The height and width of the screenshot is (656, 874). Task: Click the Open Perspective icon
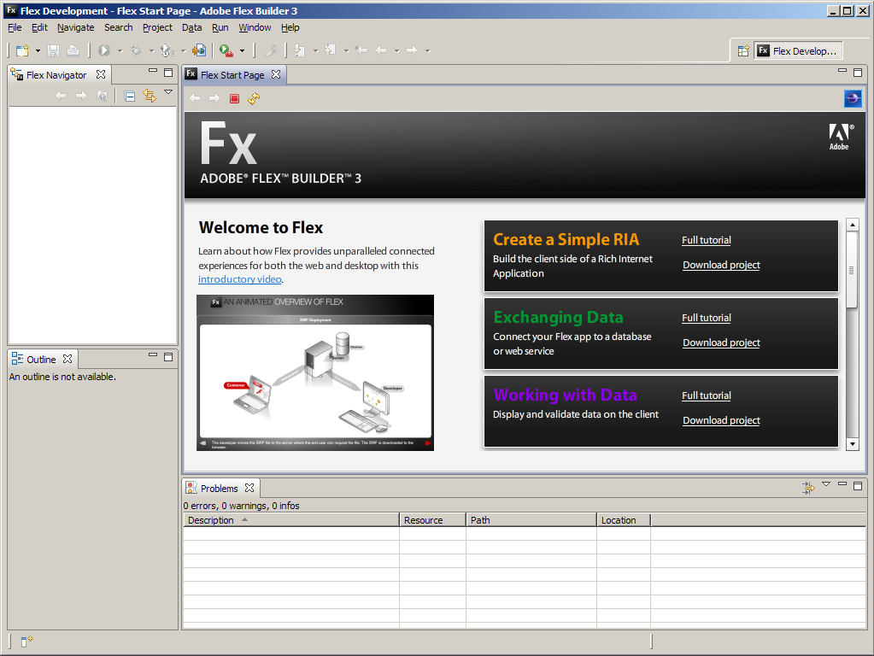(743, 50)
